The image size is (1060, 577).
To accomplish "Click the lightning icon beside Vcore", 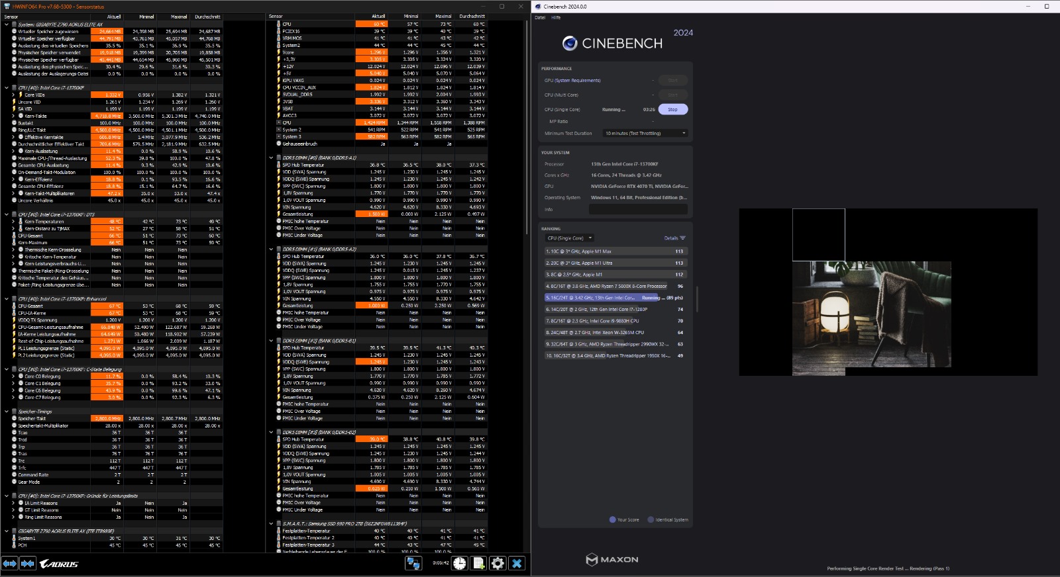I will (x=278, y=52).
